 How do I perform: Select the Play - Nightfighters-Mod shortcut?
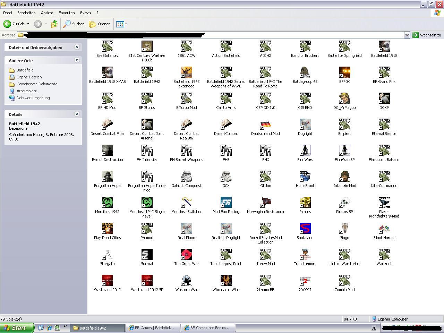pos(384,207)
